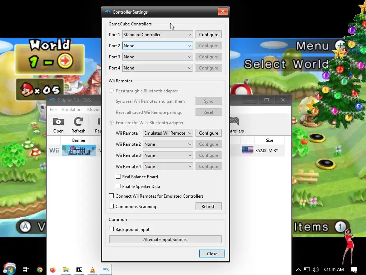Screen dimensions: 366x275
Task: Launch Chrome from the taskbar
Action: [x=40, y=269]
